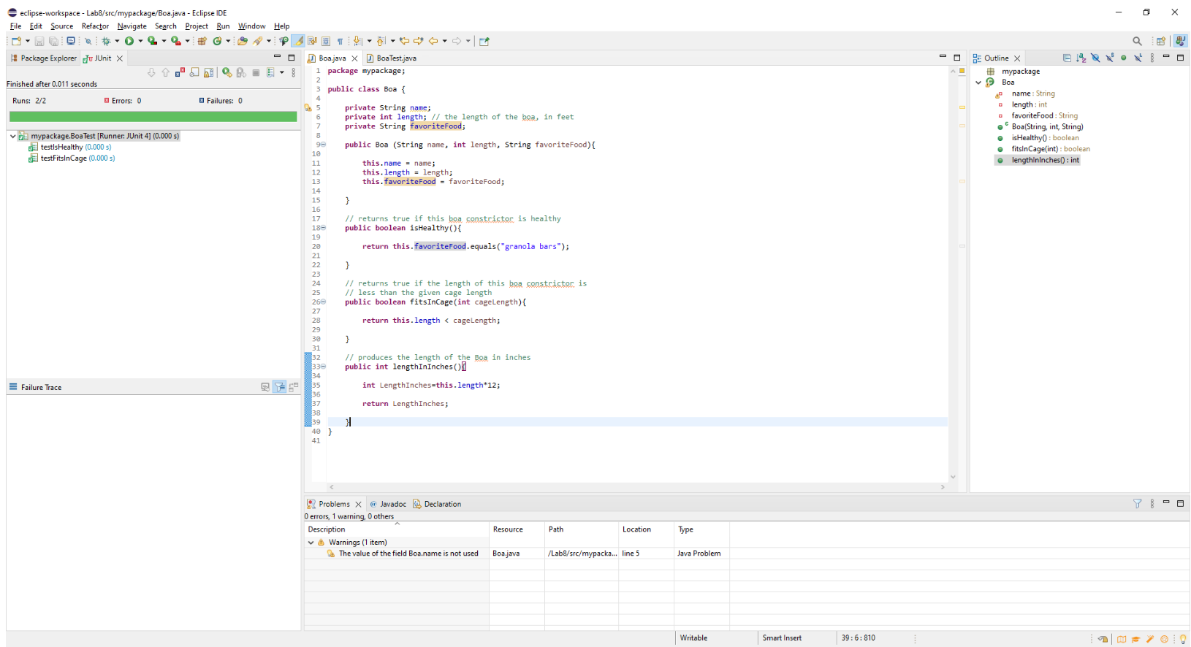The image size is (1191, 647).
Task: Click Tip of the Day lightbulb in status bar
Action: click(1183, 639)
